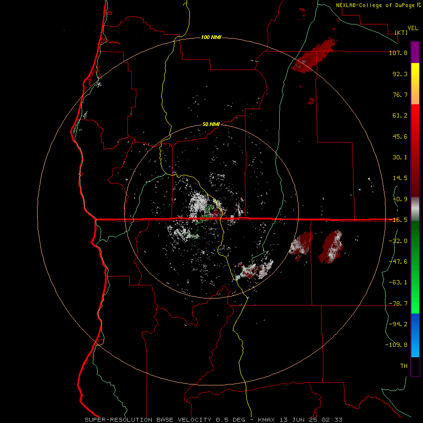Viewport: 423px width, 423px height.
Task: Click the purple segment of the color bar
Action: 415,52
